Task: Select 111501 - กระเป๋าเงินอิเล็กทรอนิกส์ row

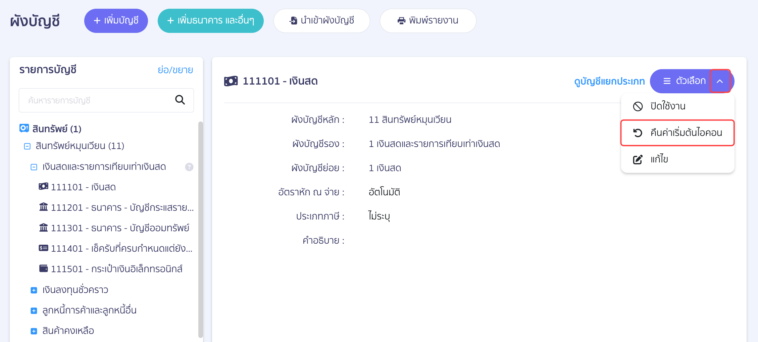Action: [x=111, y=269]
